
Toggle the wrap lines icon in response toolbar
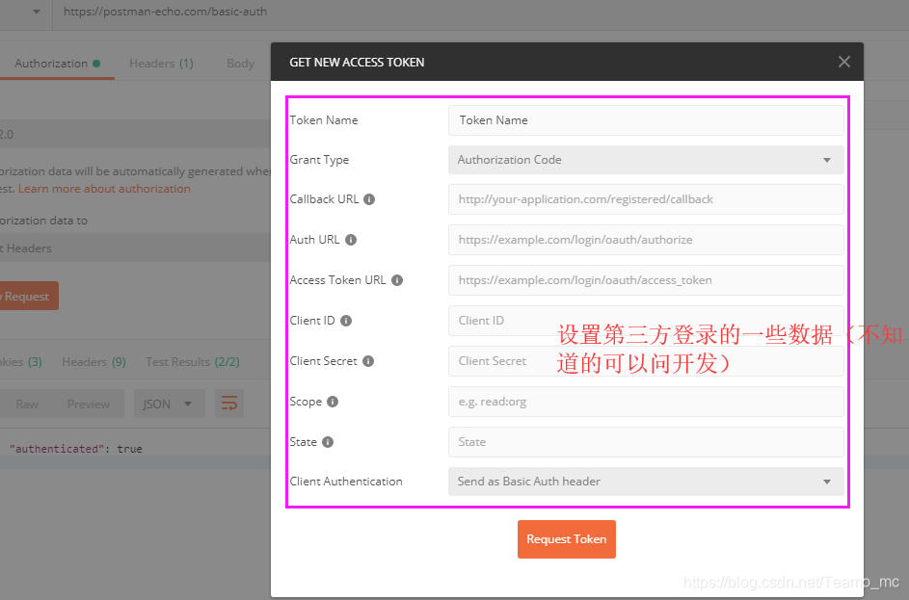pos(229,404)
